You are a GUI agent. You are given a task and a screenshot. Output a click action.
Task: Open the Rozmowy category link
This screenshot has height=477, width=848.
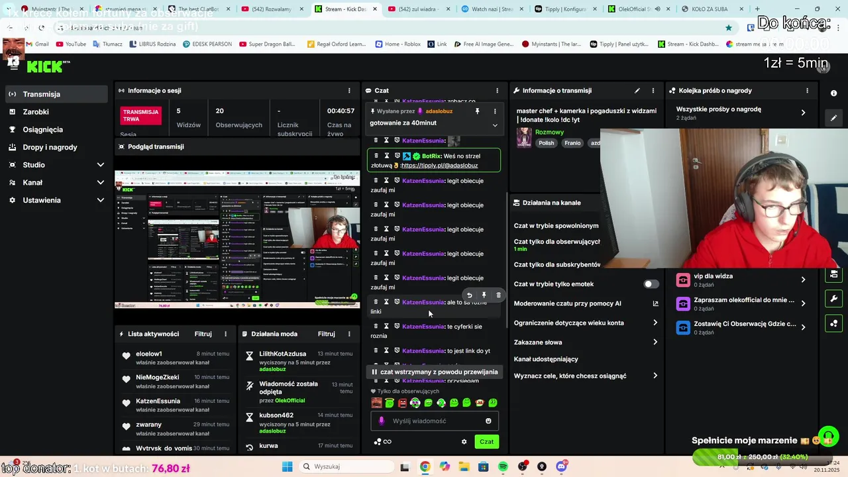(x=549, y=132)
